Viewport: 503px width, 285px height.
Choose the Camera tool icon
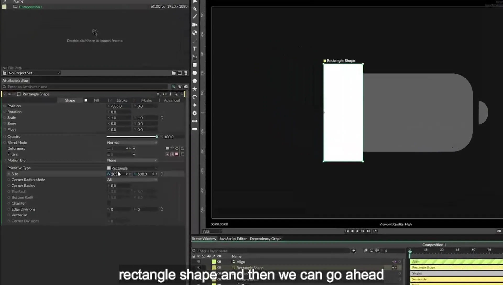[195, 25]
